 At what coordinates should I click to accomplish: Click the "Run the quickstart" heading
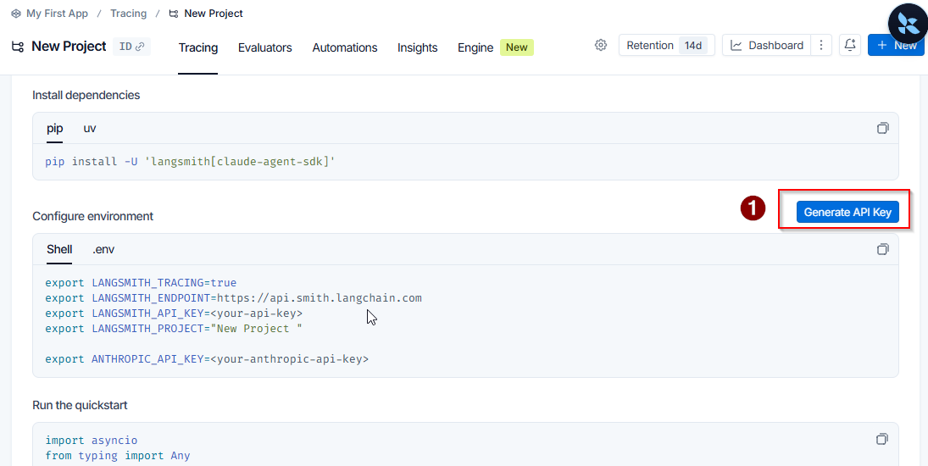[x=80, y=405]
